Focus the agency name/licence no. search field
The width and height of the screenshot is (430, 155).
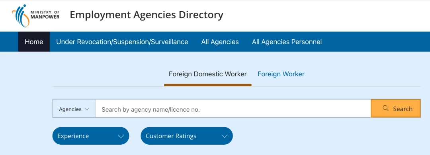pyautogui.click(x=233, y=108)
